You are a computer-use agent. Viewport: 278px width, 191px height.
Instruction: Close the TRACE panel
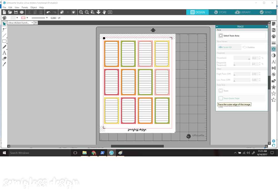267,26
